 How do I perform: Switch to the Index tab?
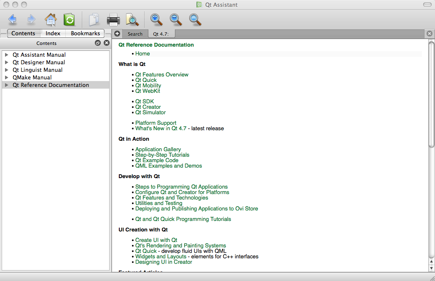(53, 33)
